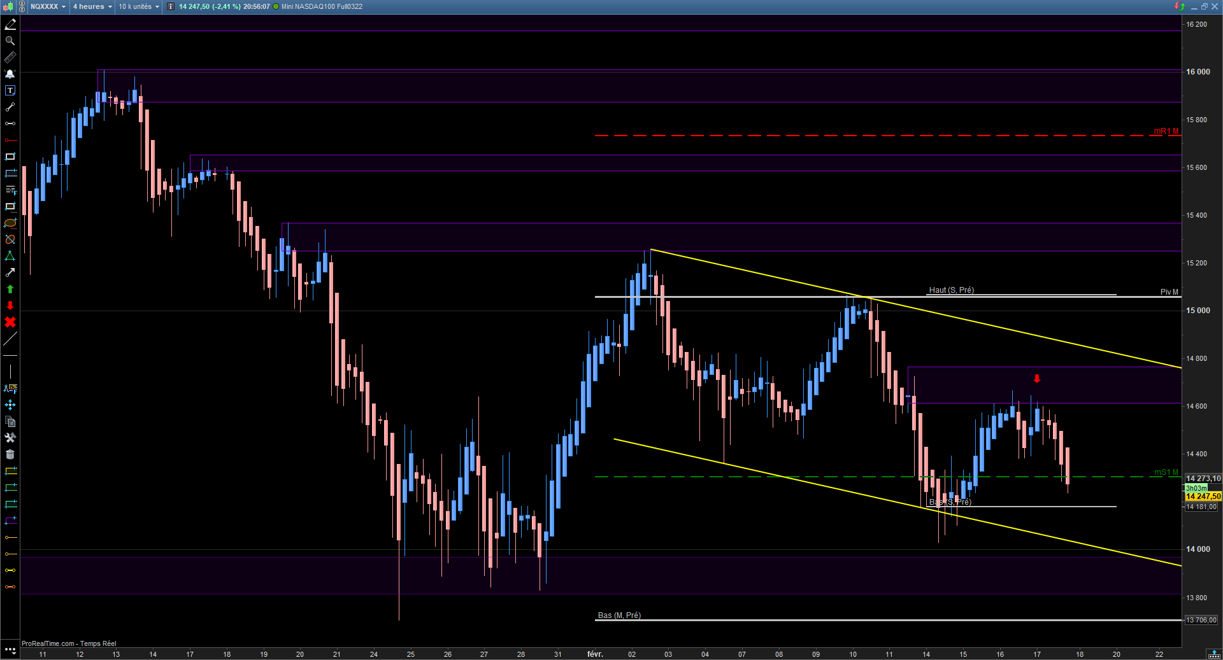Viewport: 1223px width, 660px height.
Task: Select the purple rectangle zone tool
Action: (x=10, y=521)
